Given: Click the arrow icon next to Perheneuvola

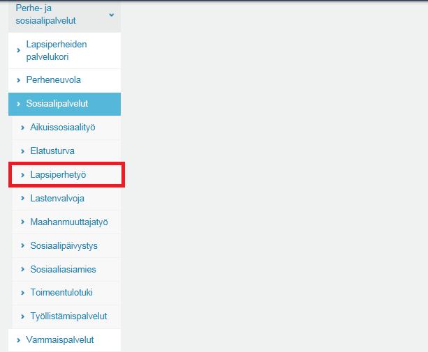Looking at the screenshot, I should point(19,80).
